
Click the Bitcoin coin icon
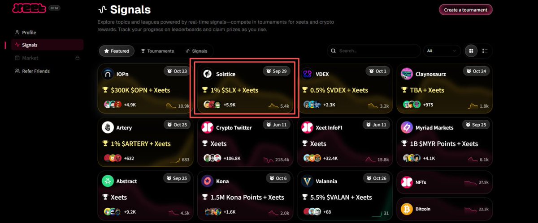click(x=407, y=209)
